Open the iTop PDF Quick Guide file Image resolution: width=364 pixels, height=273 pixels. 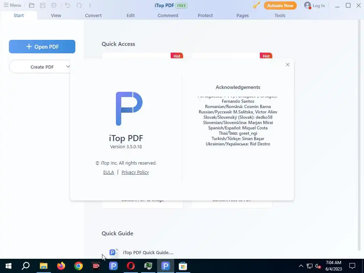148,253
